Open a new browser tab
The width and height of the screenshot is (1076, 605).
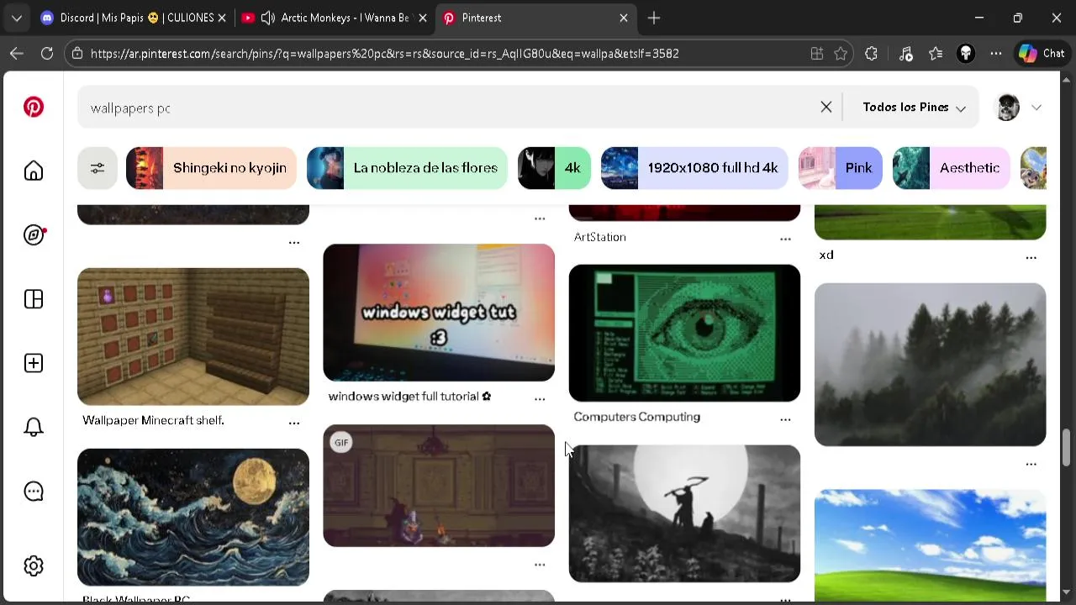pyautogui.click(x=654, y=18)
